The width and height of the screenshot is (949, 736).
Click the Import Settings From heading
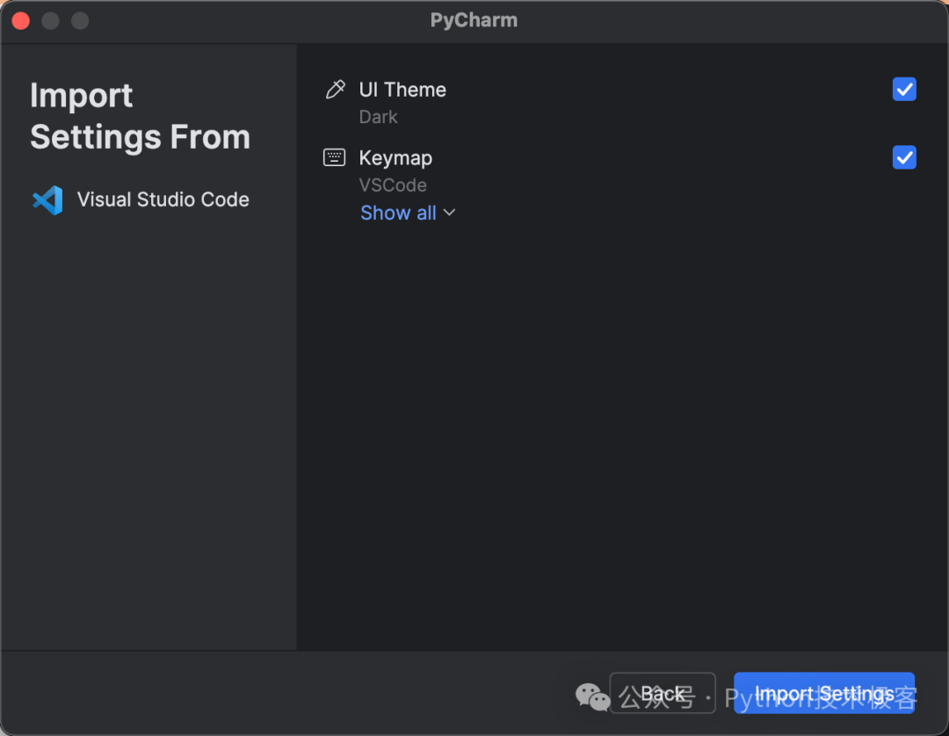pyautogui.click(x=140, y=116)
